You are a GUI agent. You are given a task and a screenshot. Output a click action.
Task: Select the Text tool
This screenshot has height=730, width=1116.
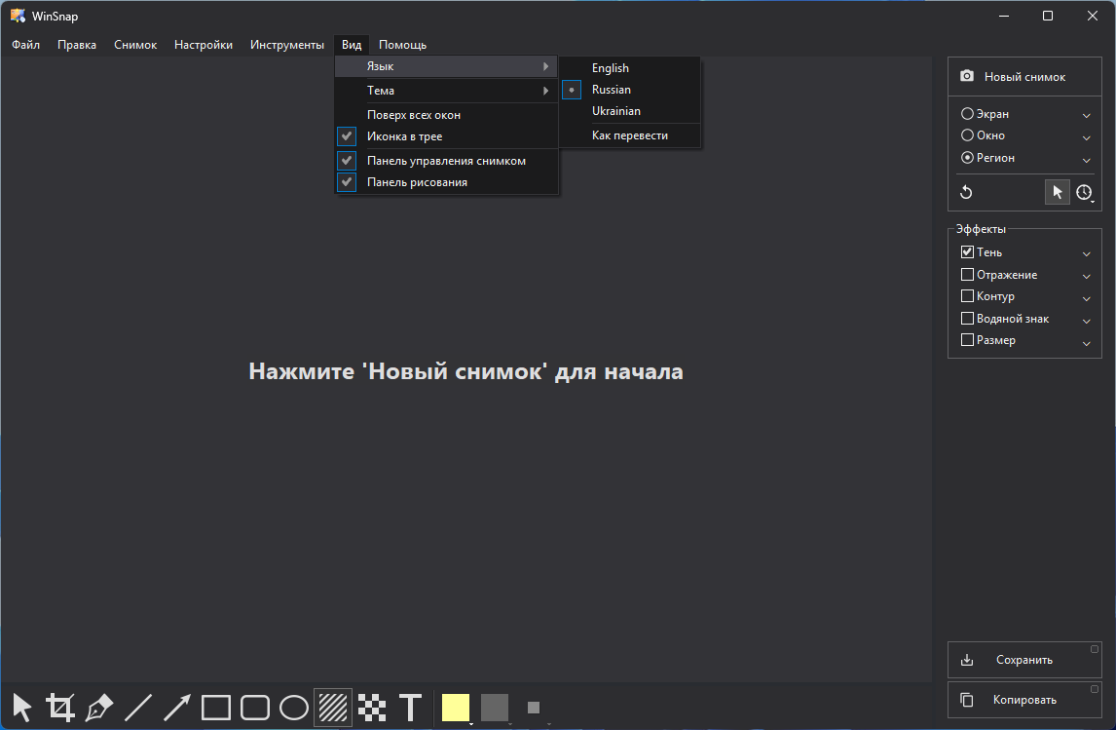tap(411, 708)
